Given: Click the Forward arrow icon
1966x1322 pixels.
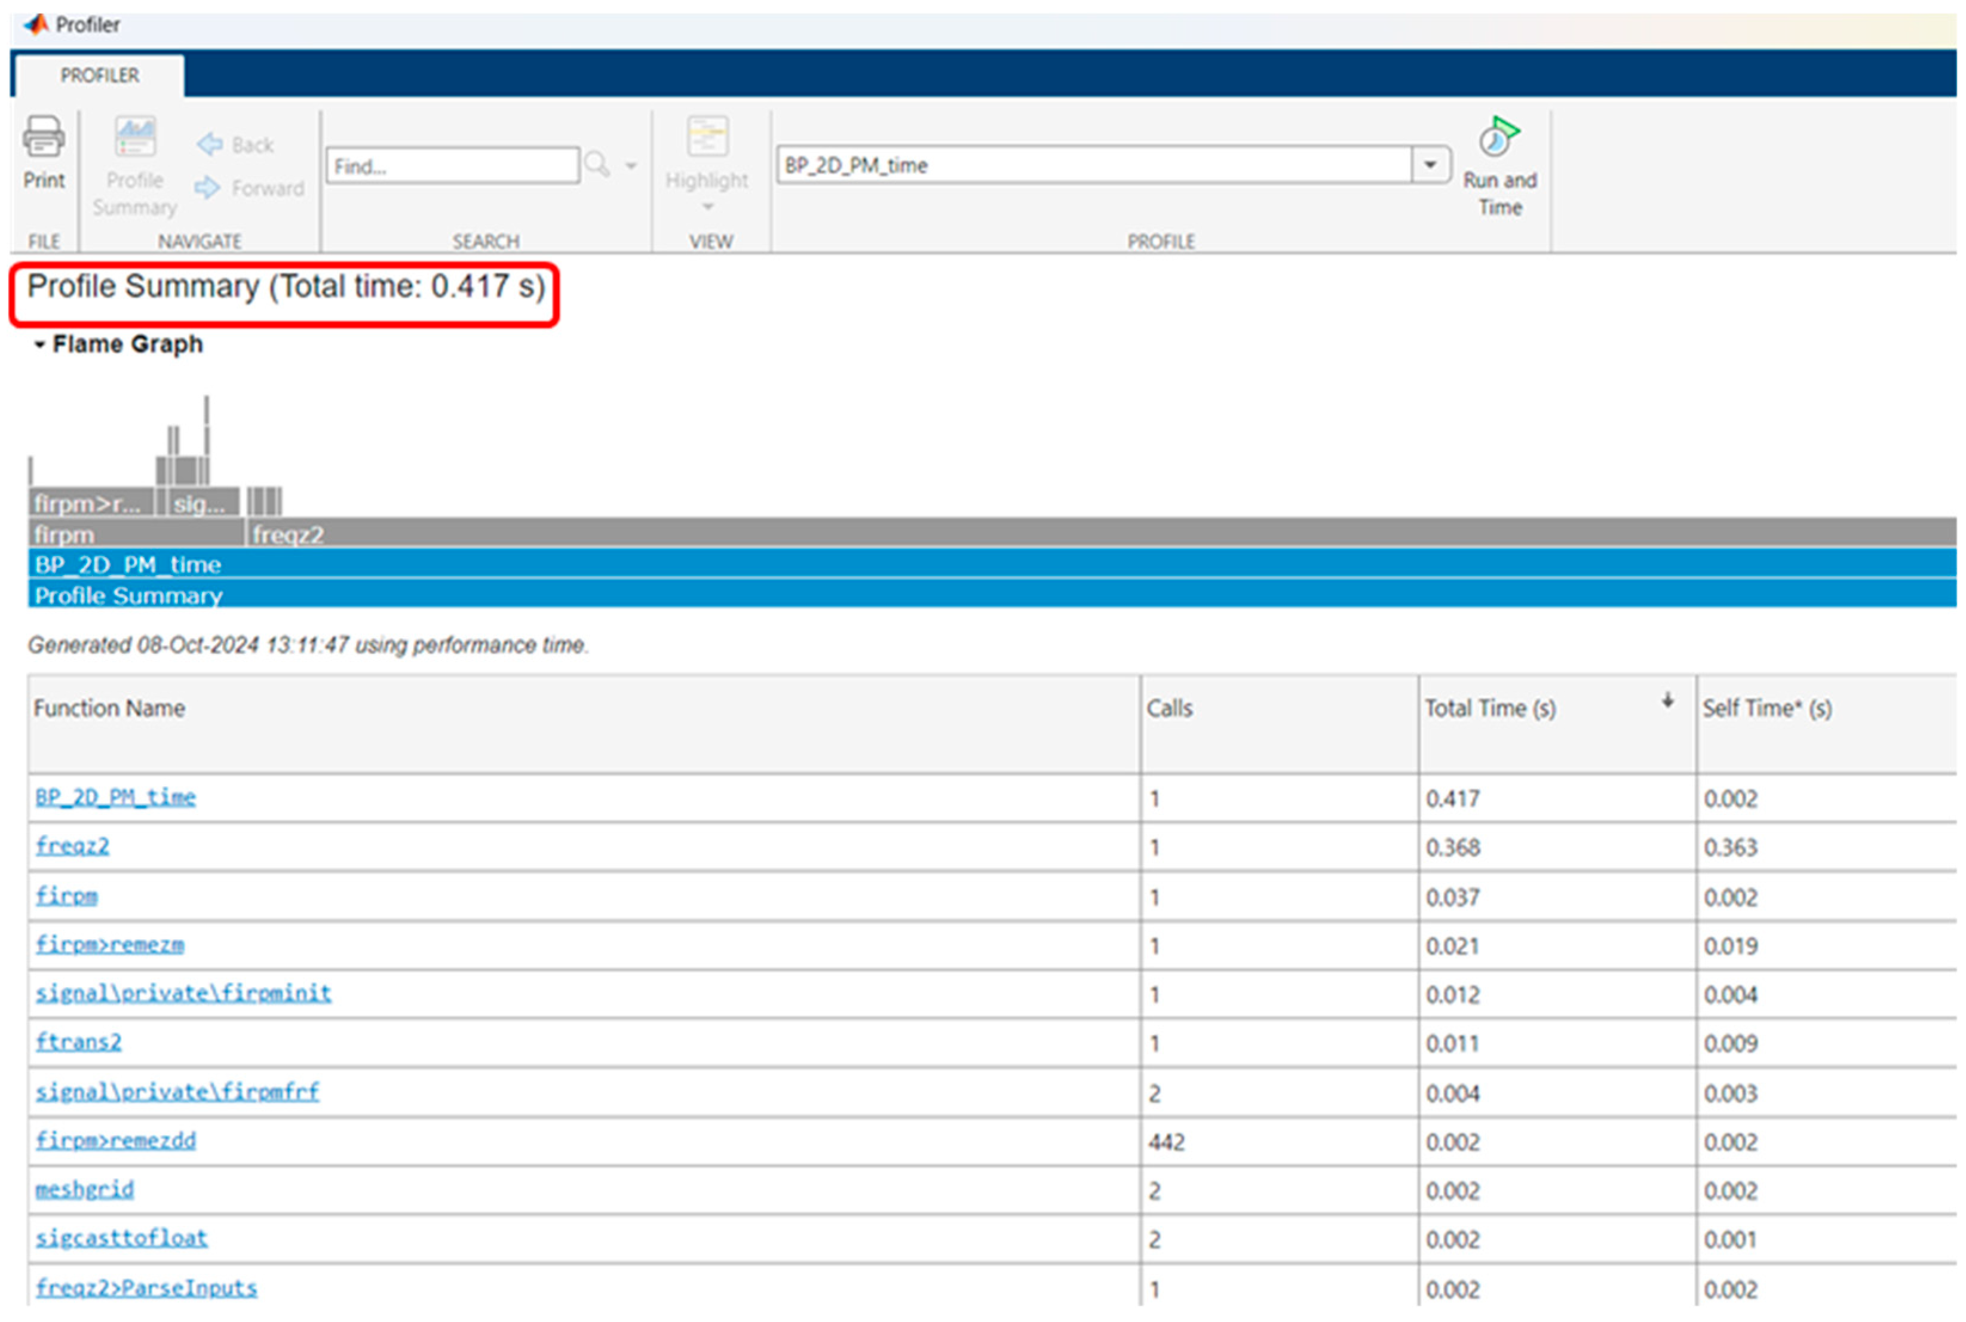Looking at the screenshot, I should tap(207, 187).
